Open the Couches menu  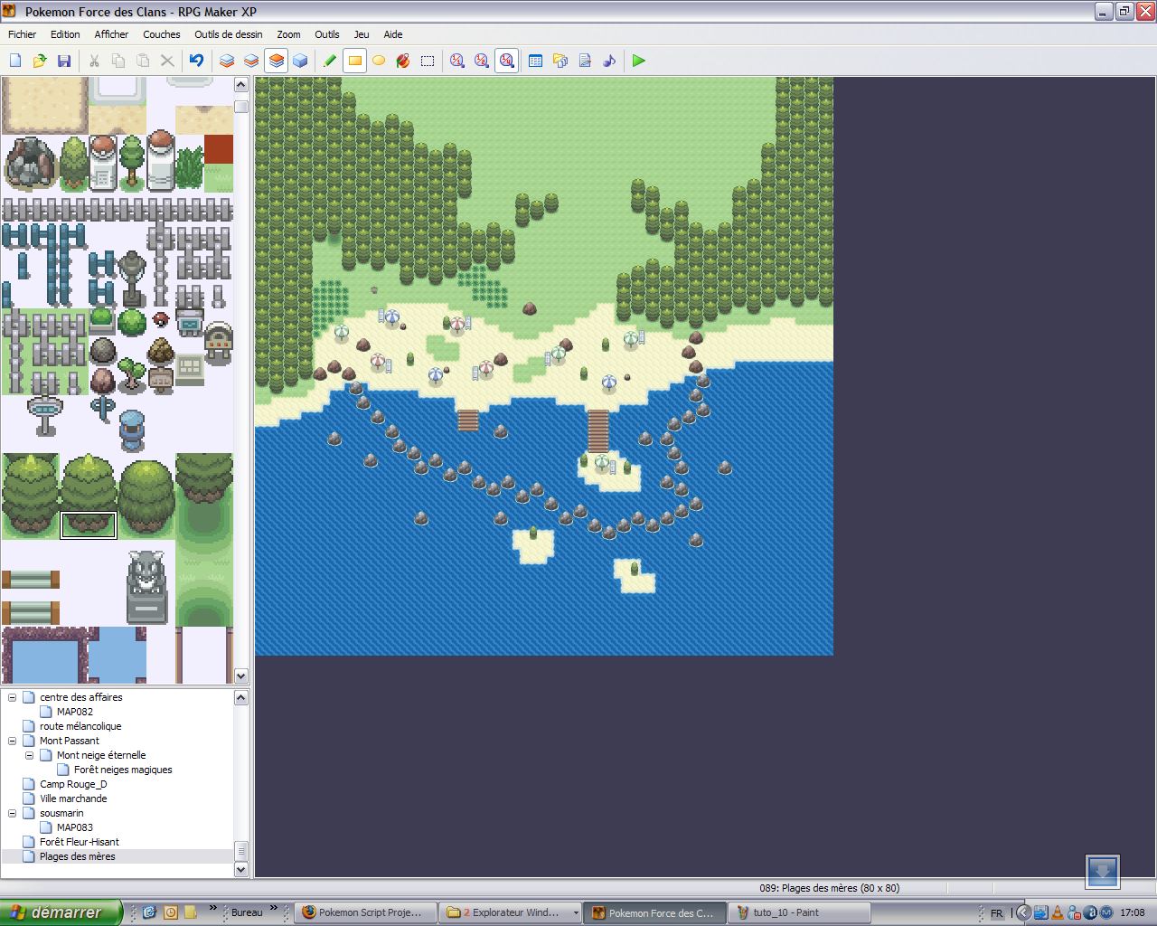pyautogui.click(x=162, y=34)
